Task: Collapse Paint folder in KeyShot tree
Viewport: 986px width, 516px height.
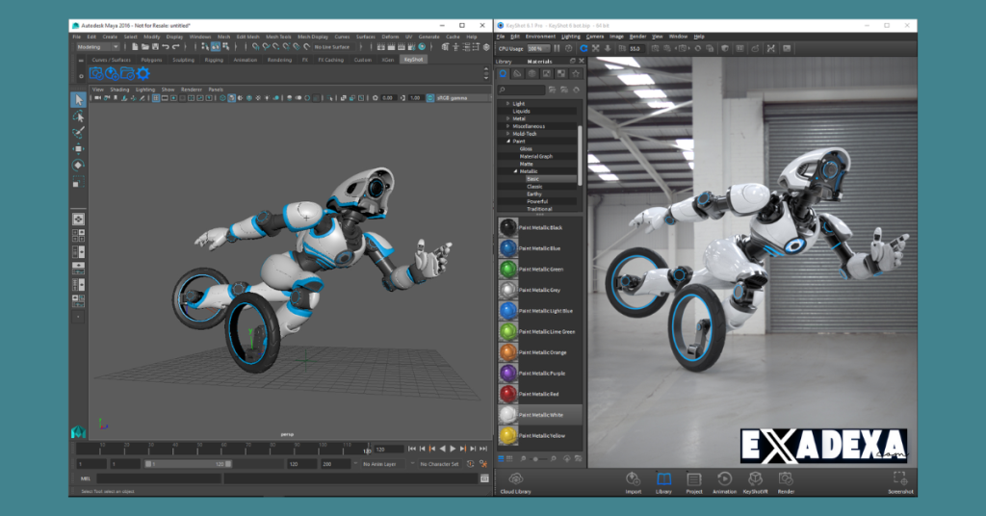Action: tap(508, 141)
